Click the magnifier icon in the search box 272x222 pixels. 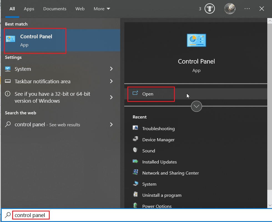click(x=7, y=215)
